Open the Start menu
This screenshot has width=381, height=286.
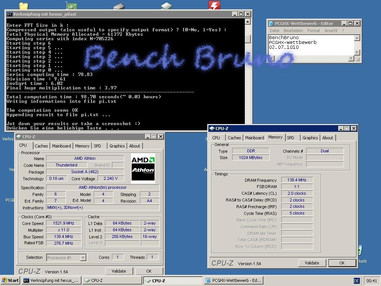(x=10, y=280)
